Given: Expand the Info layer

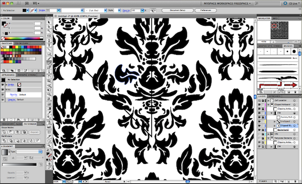Looking at the screenshot, I should [268, 134].
